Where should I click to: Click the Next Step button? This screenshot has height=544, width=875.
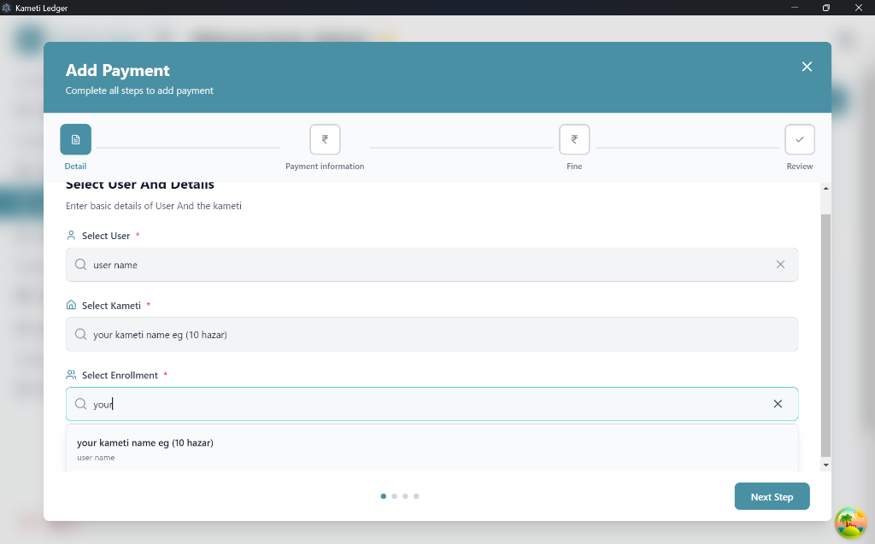pyautogui.click(x=772, y=496)
